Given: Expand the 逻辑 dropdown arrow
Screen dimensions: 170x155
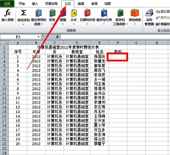Looking at the screenshot, I should click(63, 24).
